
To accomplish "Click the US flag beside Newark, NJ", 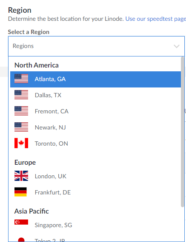I will [21, 127].
